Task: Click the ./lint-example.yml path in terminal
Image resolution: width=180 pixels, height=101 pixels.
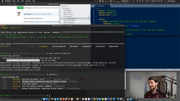Action: [x=10, y=77]
